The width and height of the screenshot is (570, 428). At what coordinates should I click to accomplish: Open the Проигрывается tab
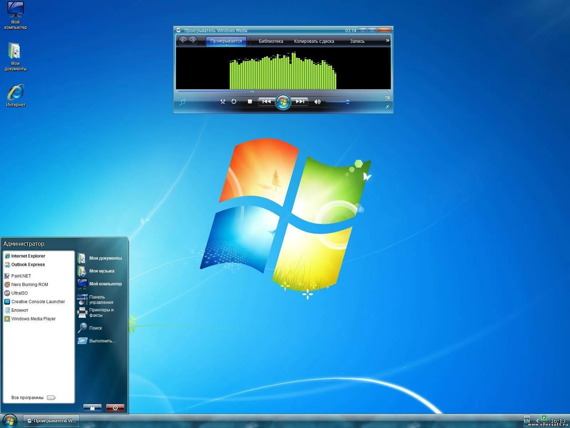tap(226, 41)
